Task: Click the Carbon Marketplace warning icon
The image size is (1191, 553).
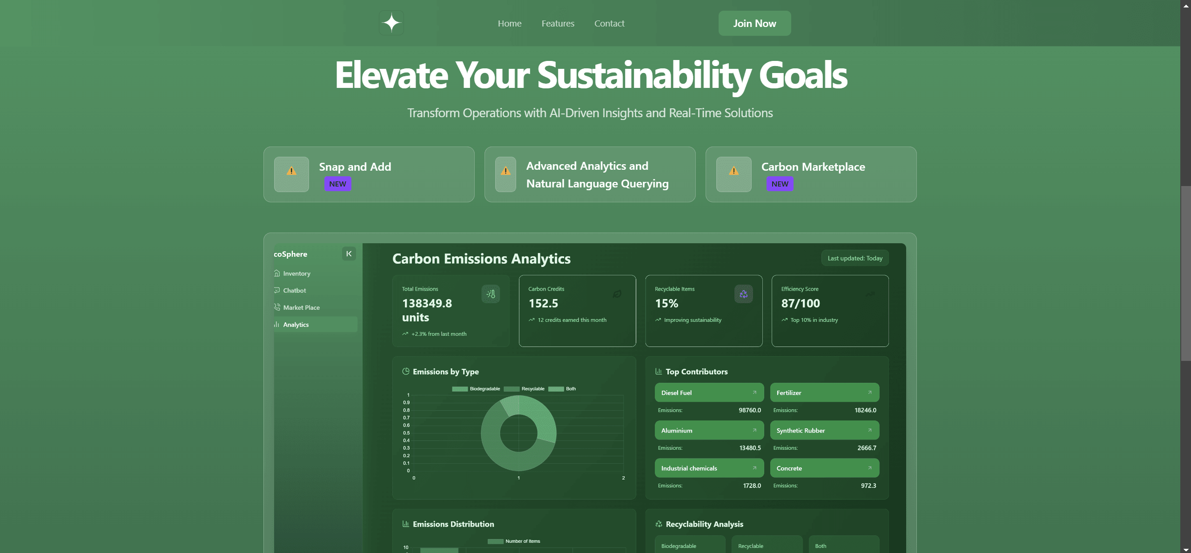Action: [733, 171]
